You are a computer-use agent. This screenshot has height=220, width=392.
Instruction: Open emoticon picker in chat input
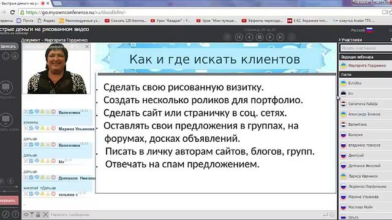point(332,215)
